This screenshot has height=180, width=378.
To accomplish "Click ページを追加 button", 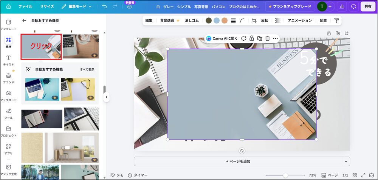I will point(238,161).
